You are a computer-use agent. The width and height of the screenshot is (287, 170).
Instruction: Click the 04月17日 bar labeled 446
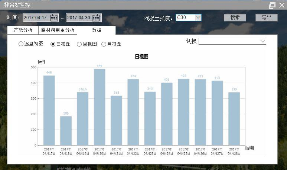tap(49, 110)
